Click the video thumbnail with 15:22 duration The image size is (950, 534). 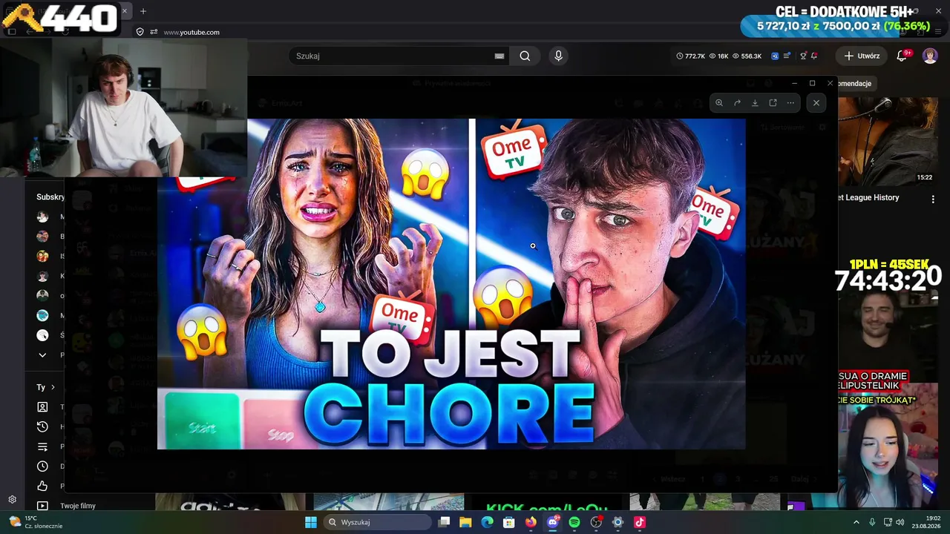click(x=888, y=141)
